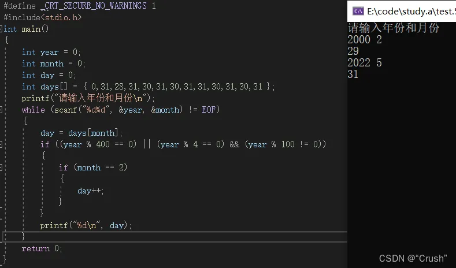Click console output line 29
The height and width of the screenshot is (268, 456).
coord(353,51)
